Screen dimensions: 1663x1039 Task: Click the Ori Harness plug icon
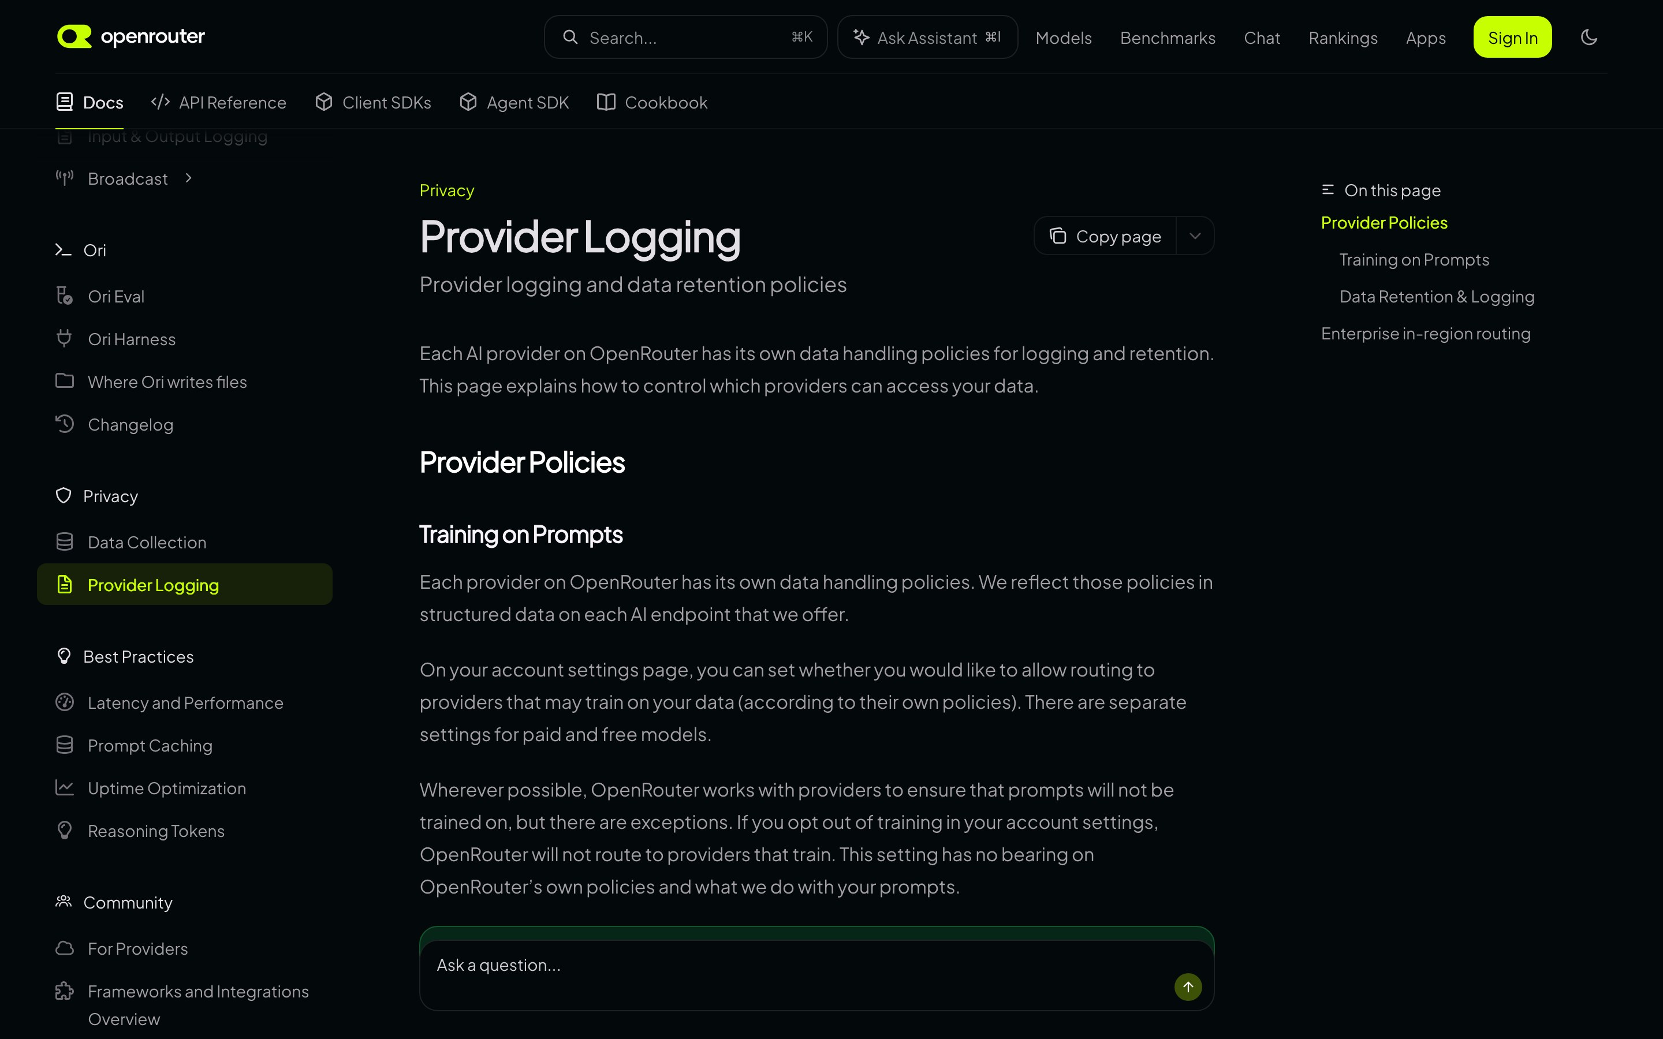tap(65, 339)
